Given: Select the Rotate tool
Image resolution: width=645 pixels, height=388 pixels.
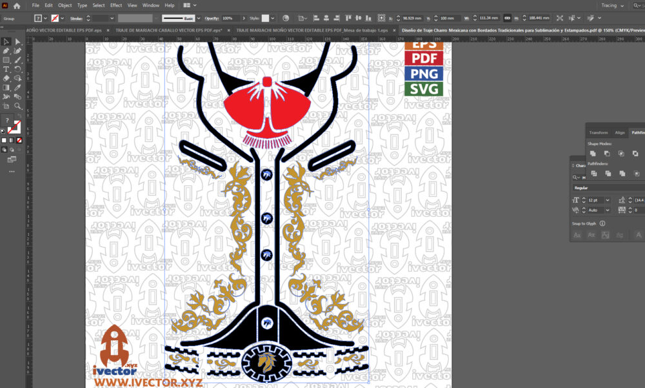Looking at the screenshot, I should pos(17,69).
